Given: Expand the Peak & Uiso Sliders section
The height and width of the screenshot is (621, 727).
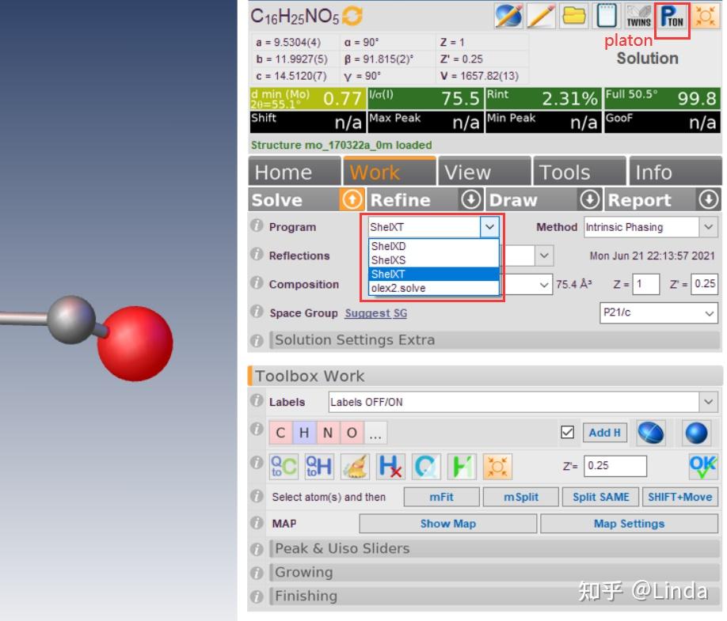Looking at the screenshot, I should pos(342,548).
